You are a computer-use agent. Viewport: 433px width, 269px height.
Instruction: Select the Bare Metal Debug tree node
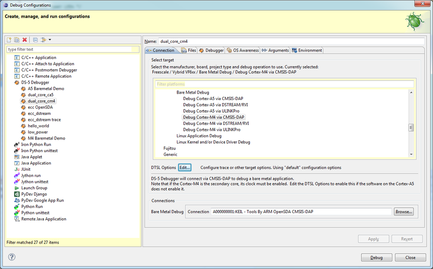(x=193, y=92)
